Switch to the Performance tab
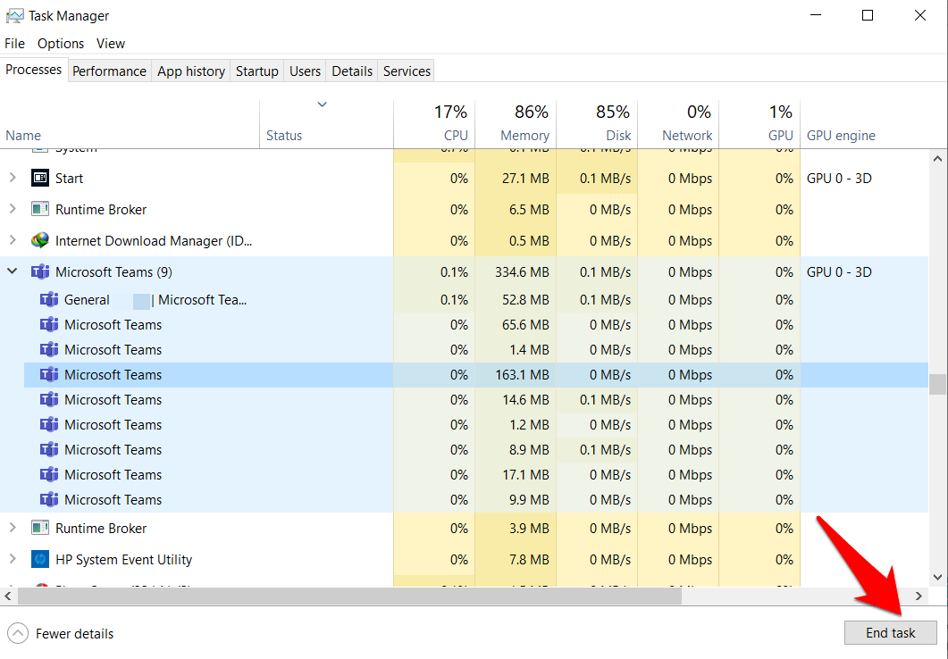The image size is (948, 659). [109, 71]
